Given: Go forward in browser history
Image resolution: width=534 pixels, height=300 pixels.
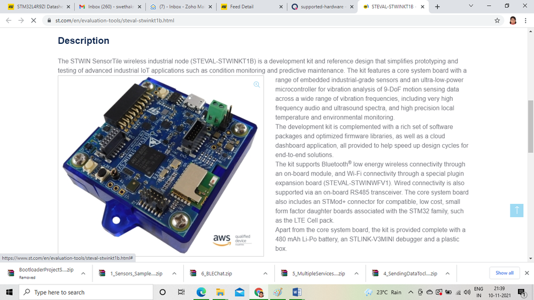Looking at the screenshot, I should (x=21, y=20).
